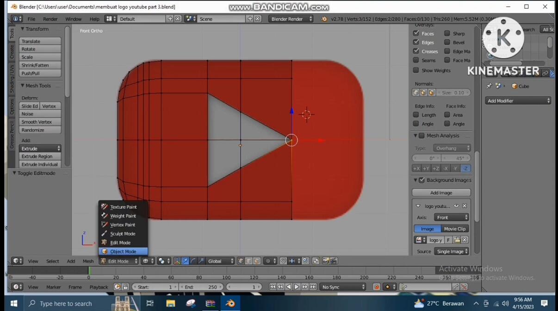Choose Texture Paint from the mode menu
Image resolution: width=558 pixels, height=311 pixels.
tap(123, 207)
